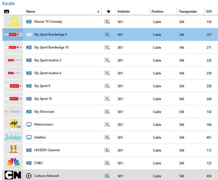This screenshot has width=218, height=180.
Task: Select the Warner TV Comedy logo thumbnail
Action: point(14,22)
